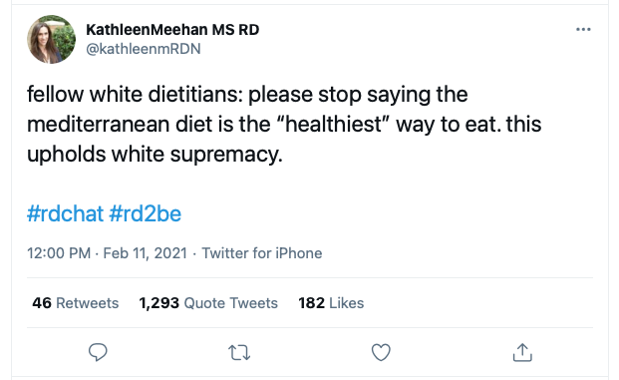Open the three-dot more options menu
This screenshot has height=380, width=619.
point(583,29)
